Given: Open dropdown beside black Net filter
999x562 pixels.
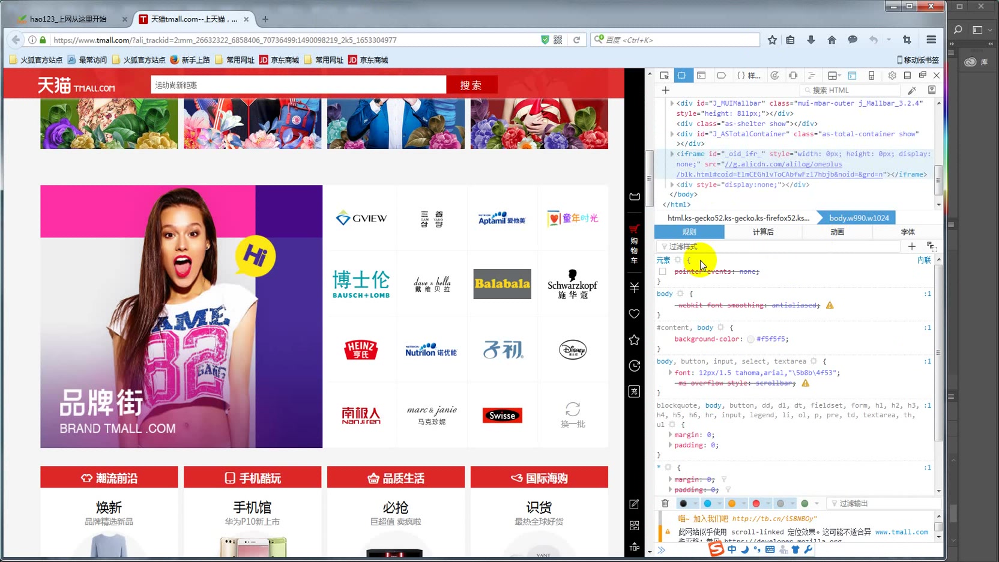Looking at the screenshot, I should click(695, 503).
